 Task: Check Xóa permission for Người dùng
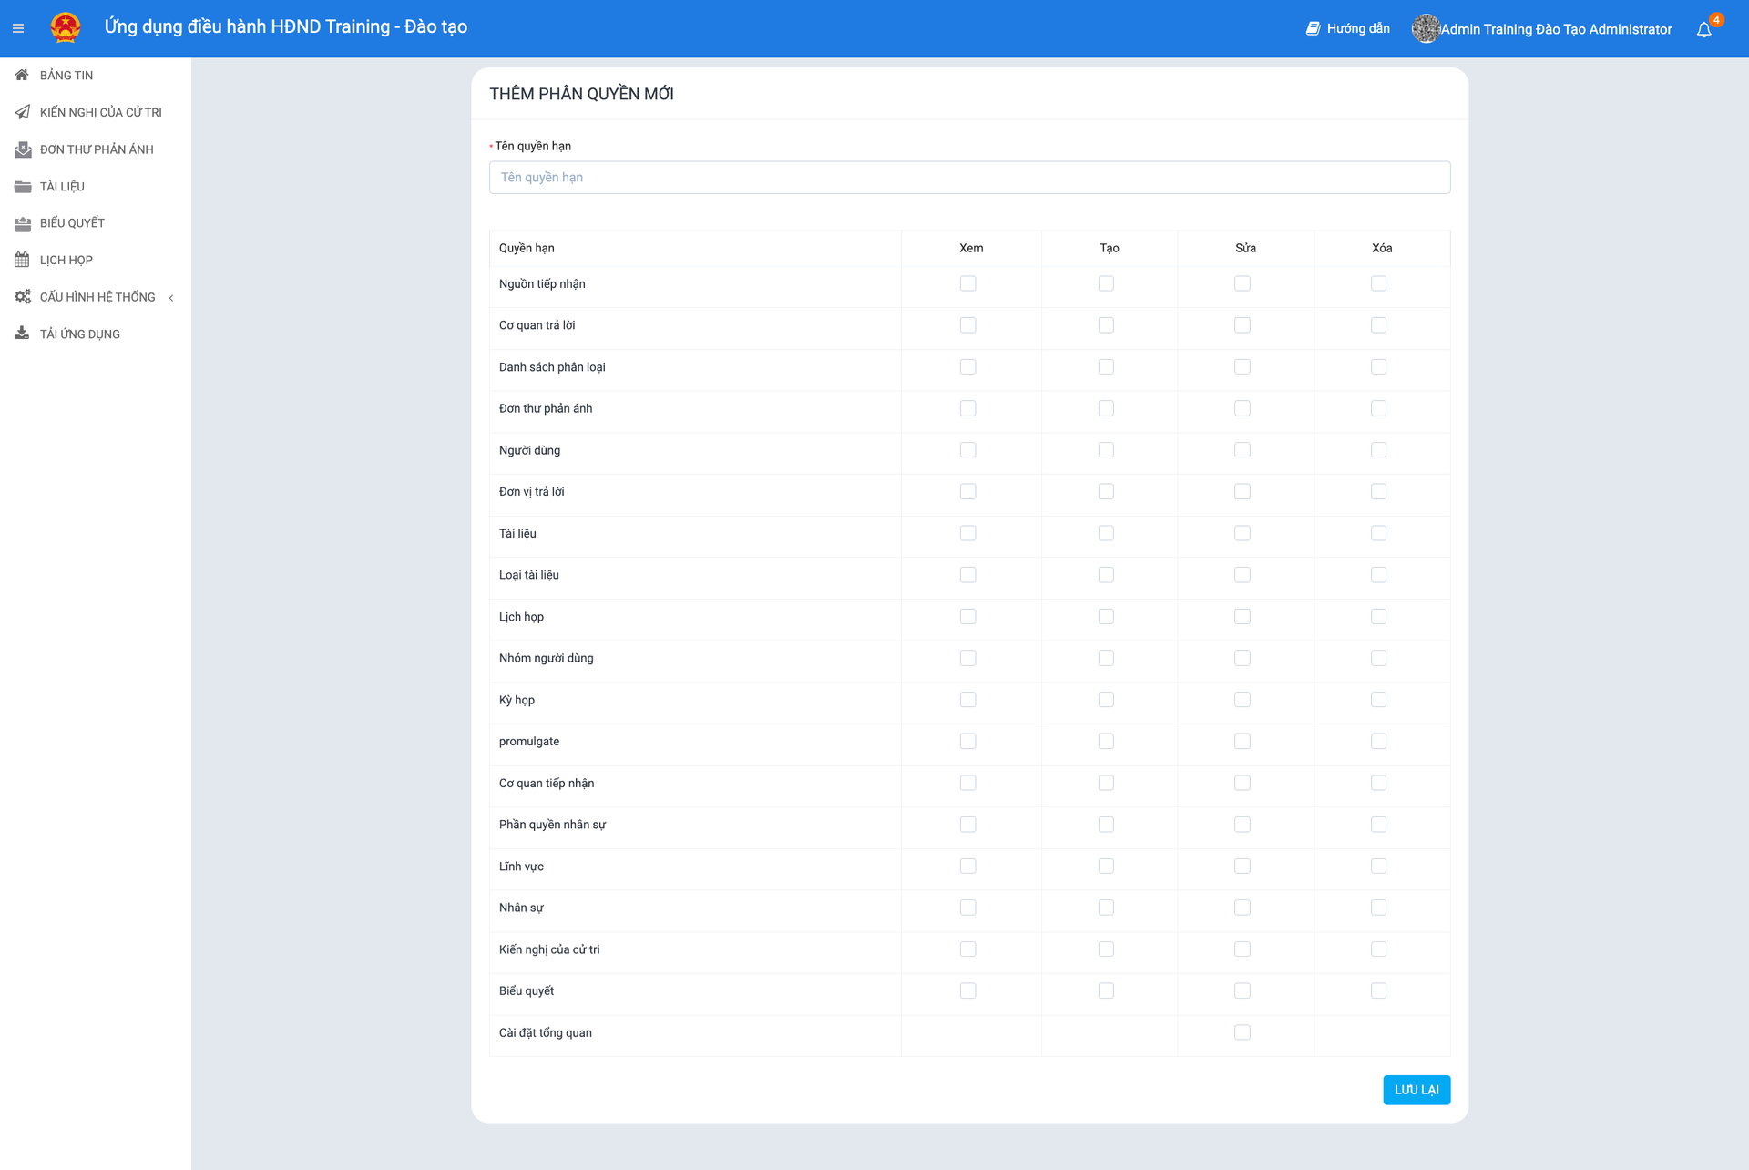[x=1378, y=450]
